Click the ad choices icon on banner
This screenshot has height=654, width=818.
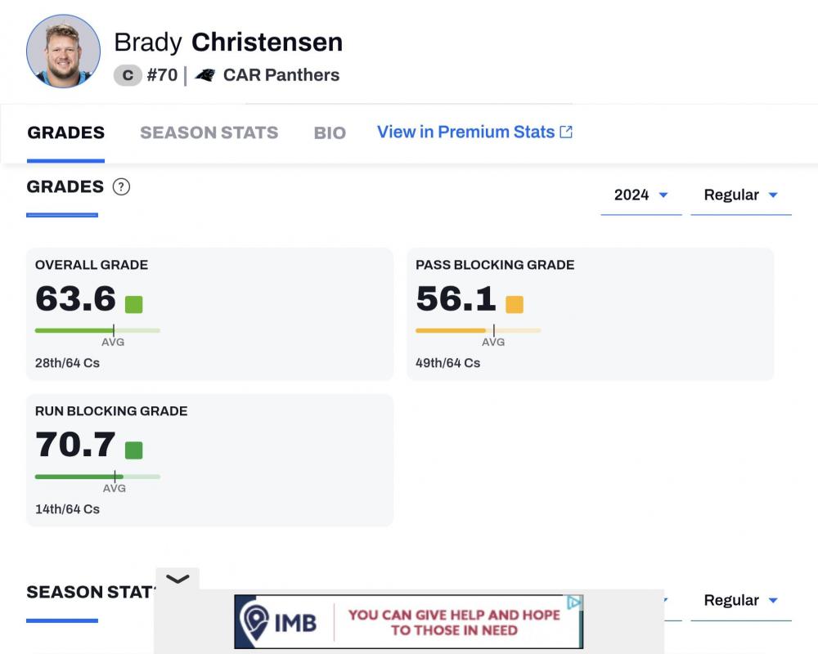575,602
